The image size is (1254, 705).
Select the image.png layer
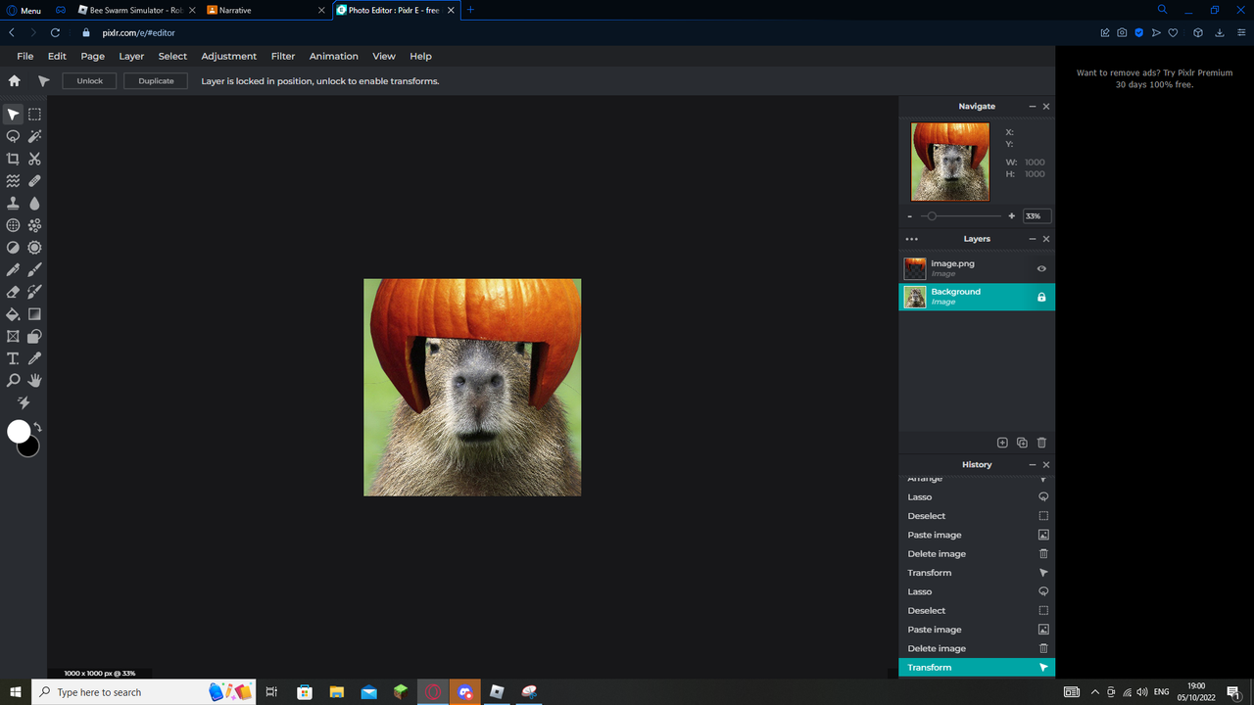pos(977,268)
